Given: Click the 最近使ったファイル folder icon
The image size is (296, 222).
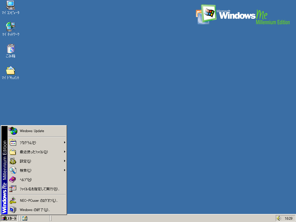Looking at the screenshot, I should pyautogui.click(x=13, y=152).
